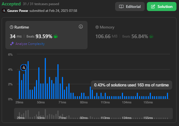179x126 pixels.
Task: Click the rightmost bar in runtime histogram
Action: pos(167,96)
